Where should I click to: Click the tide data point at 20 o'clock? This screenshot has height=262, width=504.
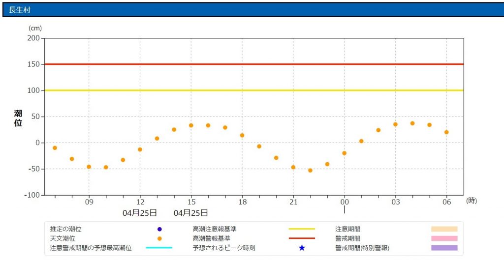(x=276, y=158)
